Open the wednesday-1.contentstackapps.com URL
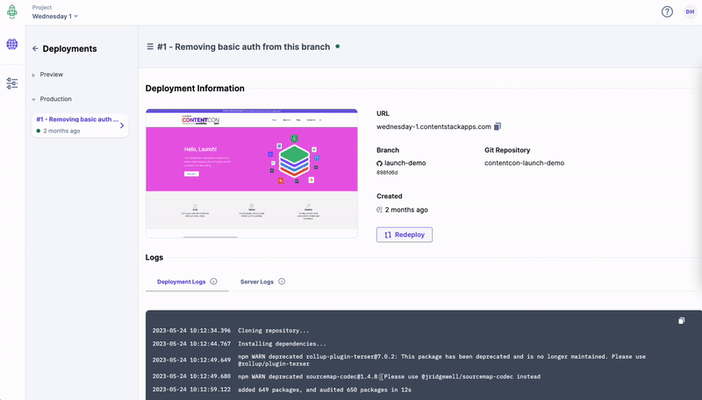The height and width of the screenshot is (400, 702). tap(433, 127)
